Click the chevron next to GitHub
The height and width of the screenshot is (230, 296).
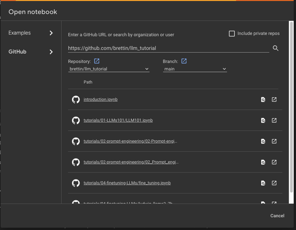51,52
